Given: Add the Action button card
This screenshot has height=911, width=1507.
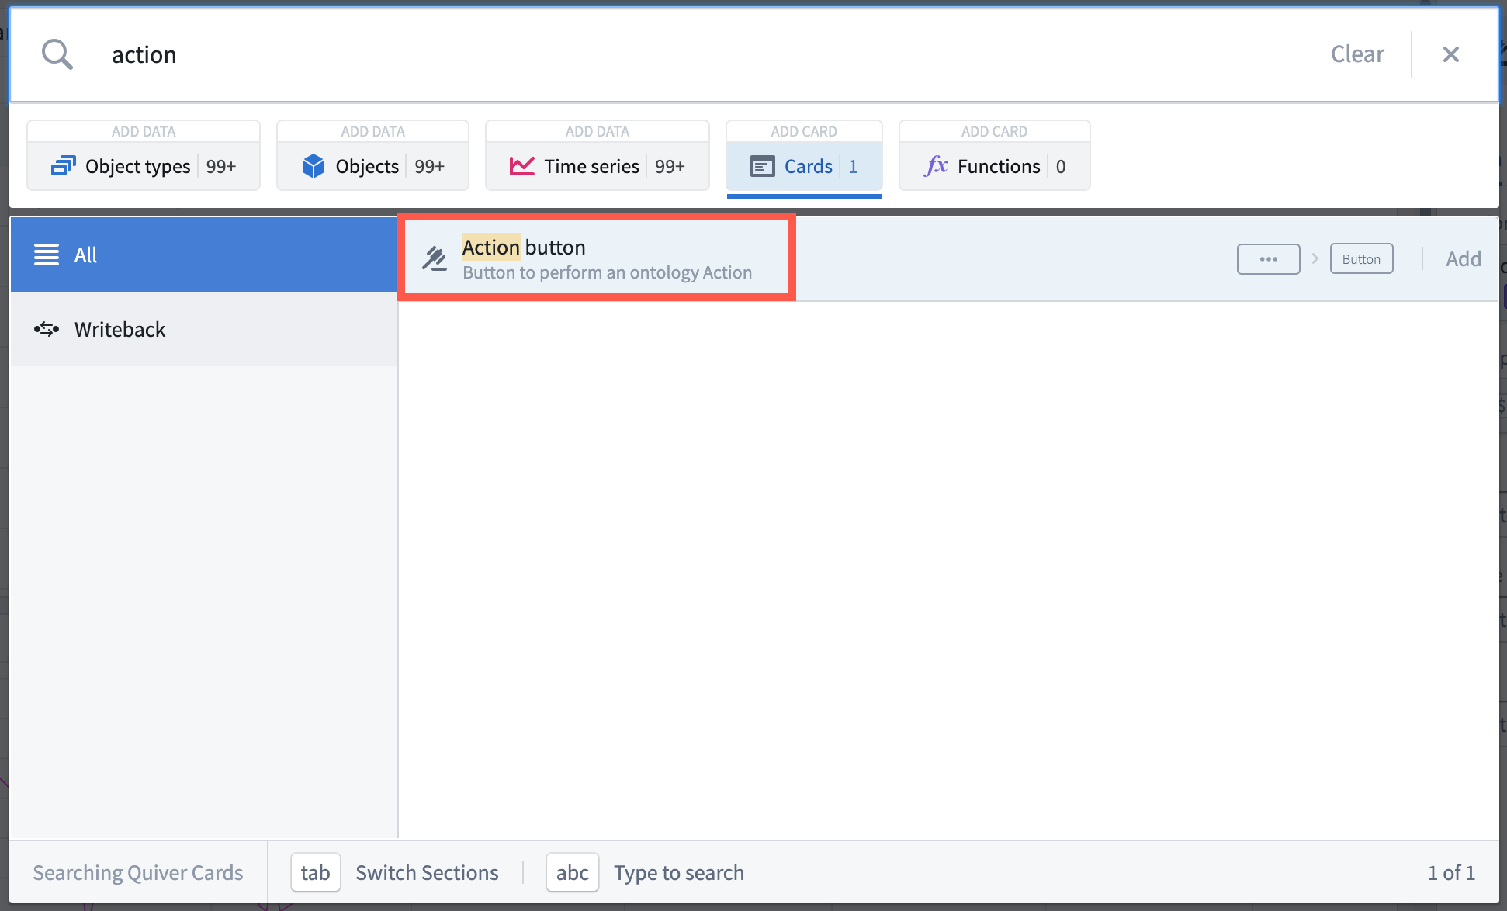Looking at the screenshot, I should tap(1464, 259).
